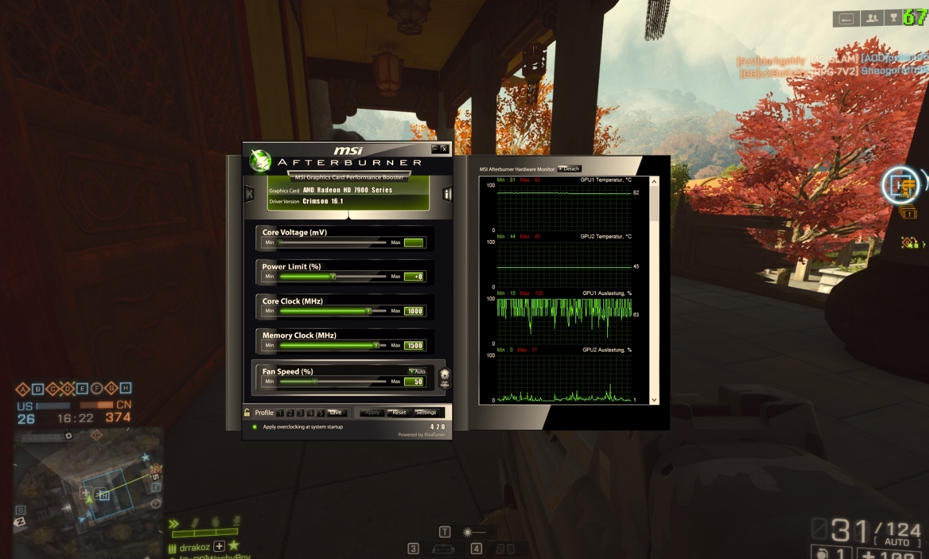This screenshot has width=929, height=559.
Task: Click the Memory Clock slider handle
Action: pyautogui.click(x=376, y=345)
